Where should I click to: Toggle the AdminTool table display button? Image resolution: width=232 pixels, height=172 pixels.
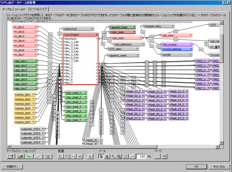(92, 28)
